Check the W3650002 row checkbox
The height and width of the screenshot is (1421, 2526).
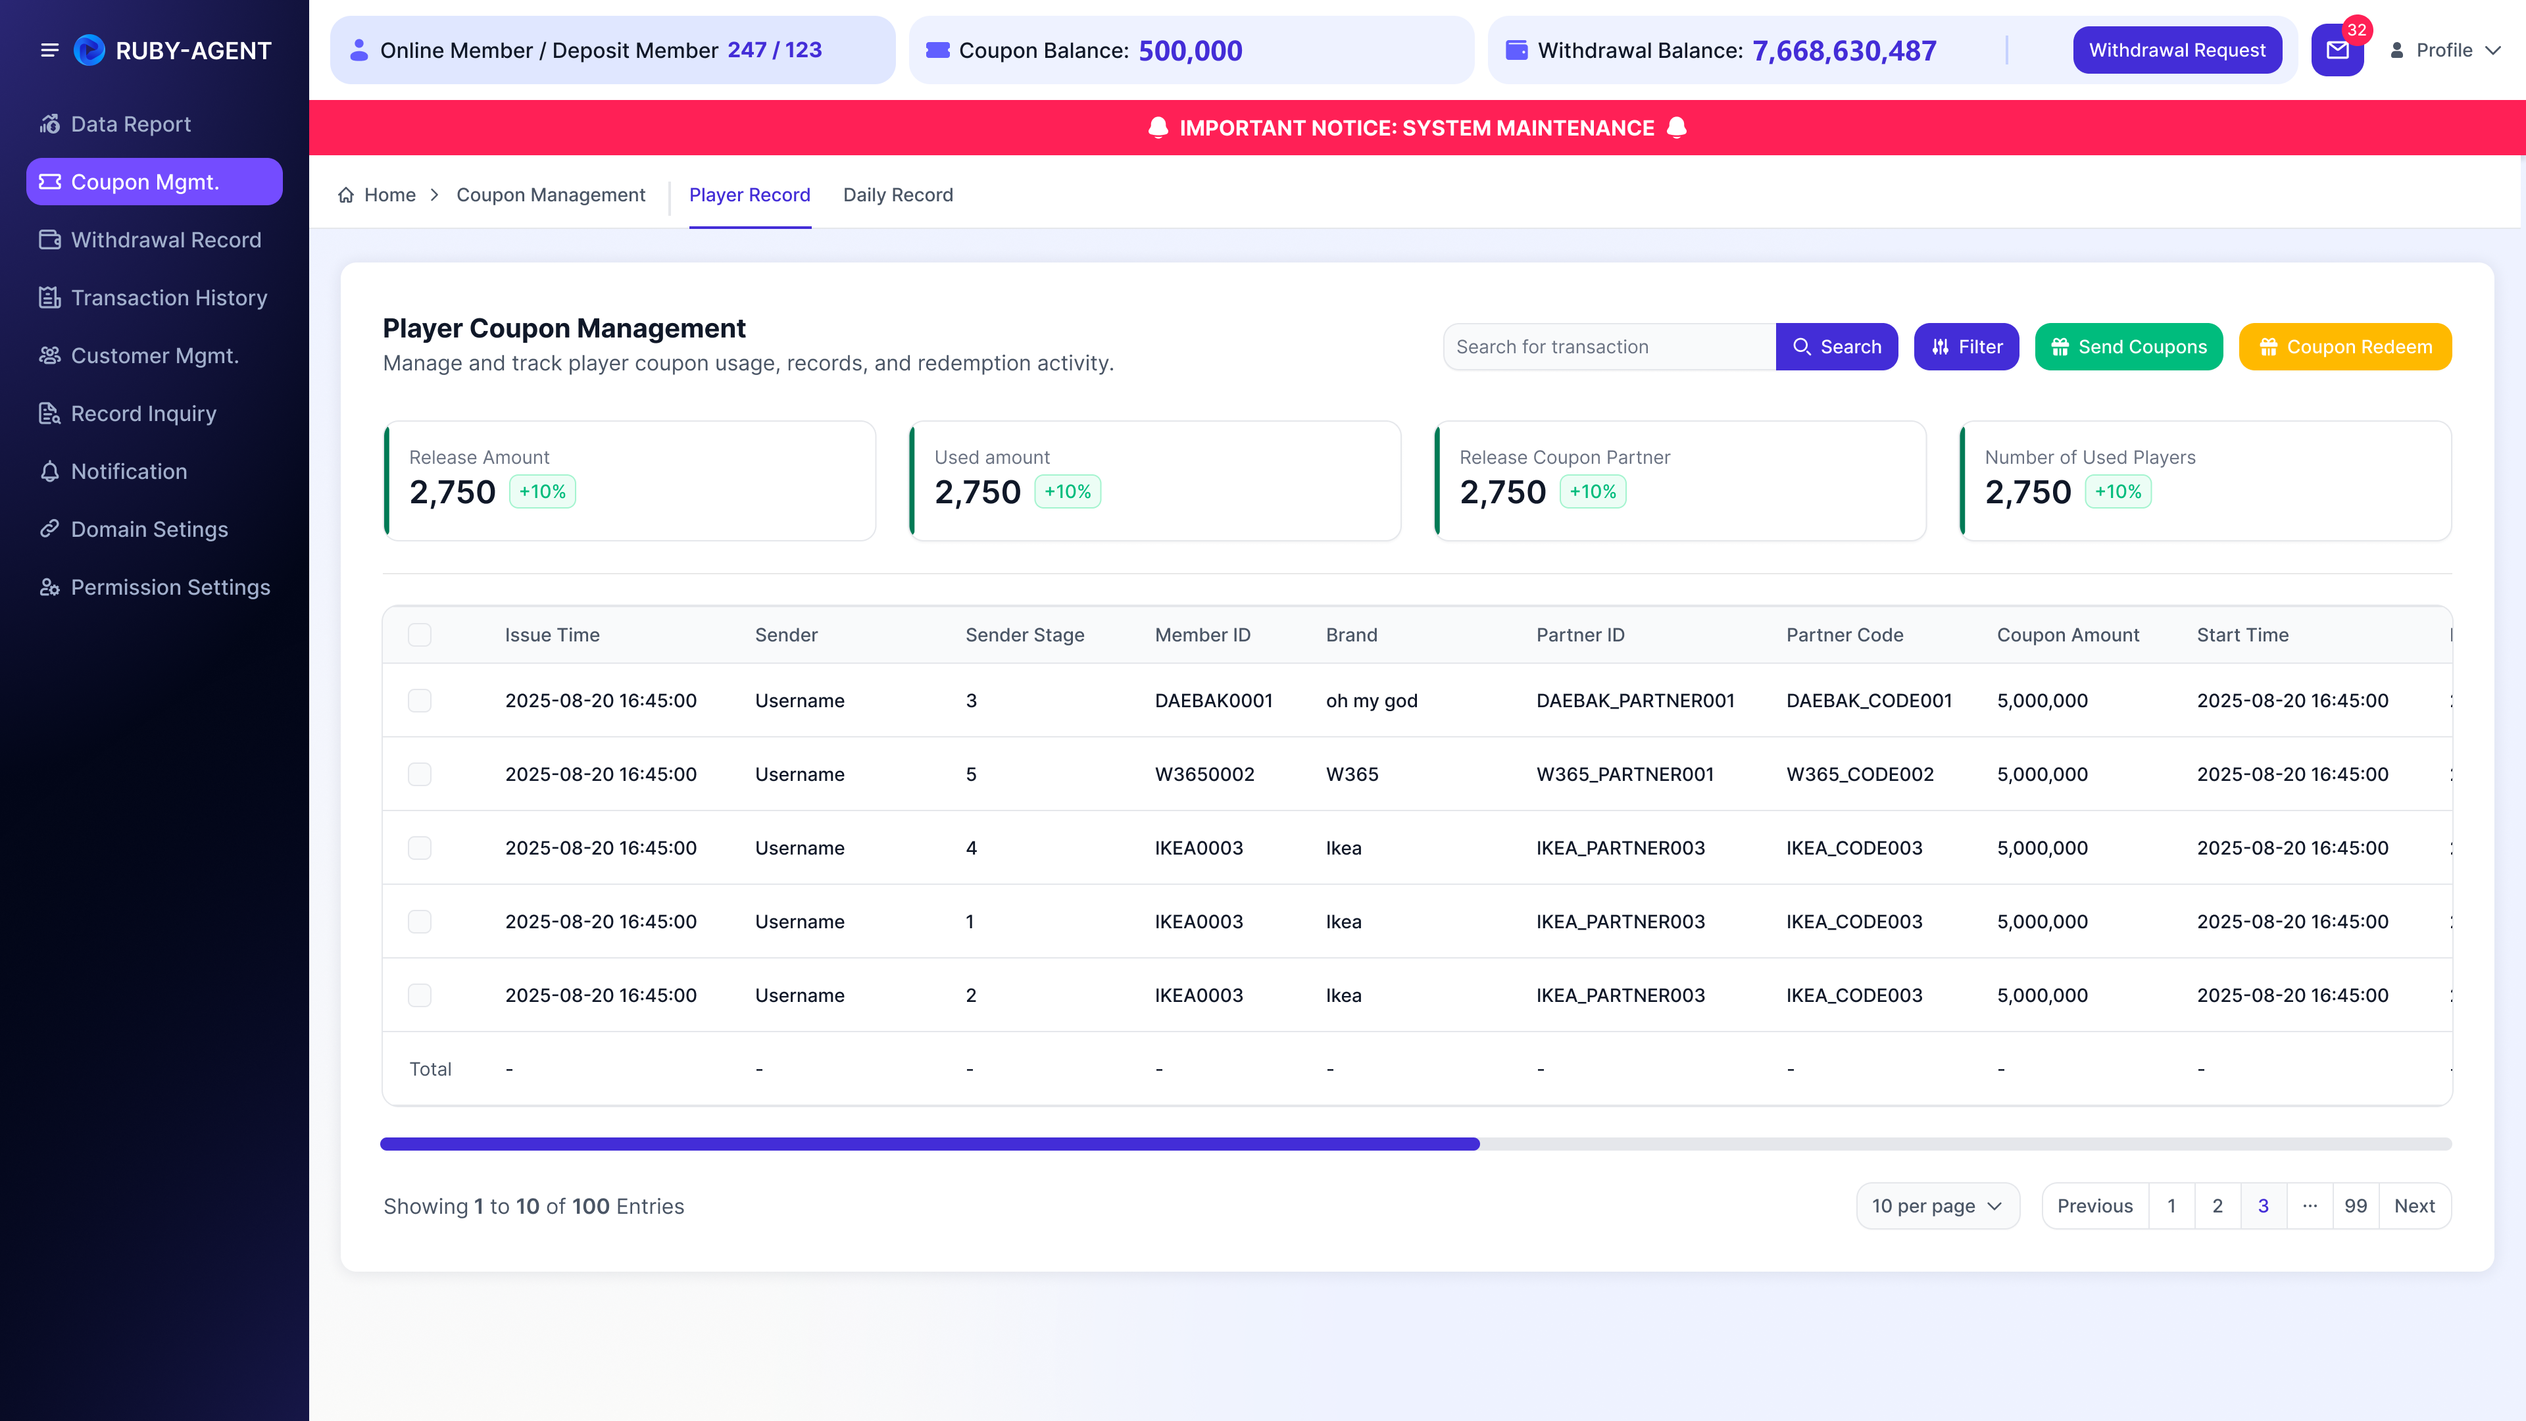click(x=420, y=774)
